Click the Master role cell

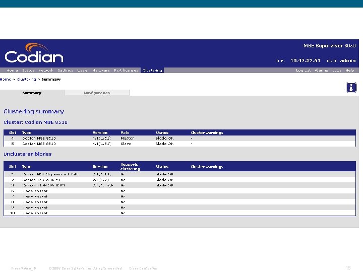[127, 139]
